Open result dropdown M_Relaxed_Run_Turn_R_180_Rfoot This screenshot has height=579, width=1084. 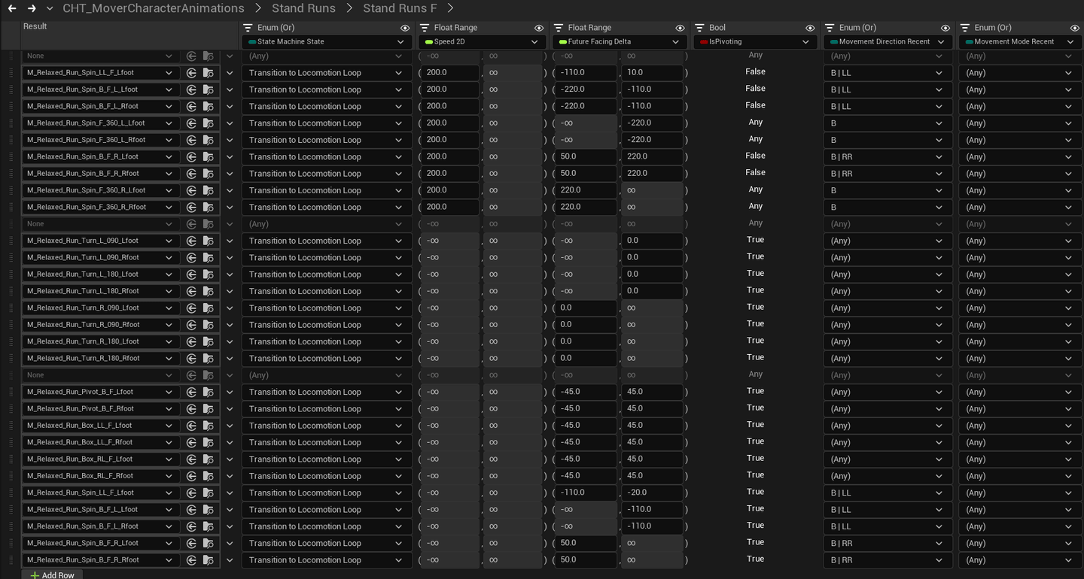(100, 359)
